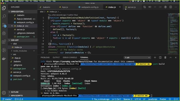The height and width of the screenshot is (101, 180).
Task: Click the split editor icon
Action: pyautogui.click(x=171, y=7)
